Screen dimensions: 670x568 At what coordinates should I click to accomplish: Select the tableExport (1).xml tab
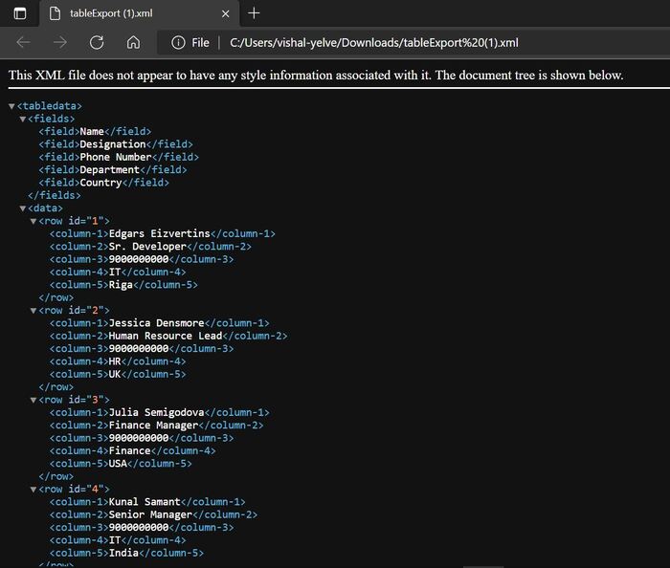coord(139,13)
